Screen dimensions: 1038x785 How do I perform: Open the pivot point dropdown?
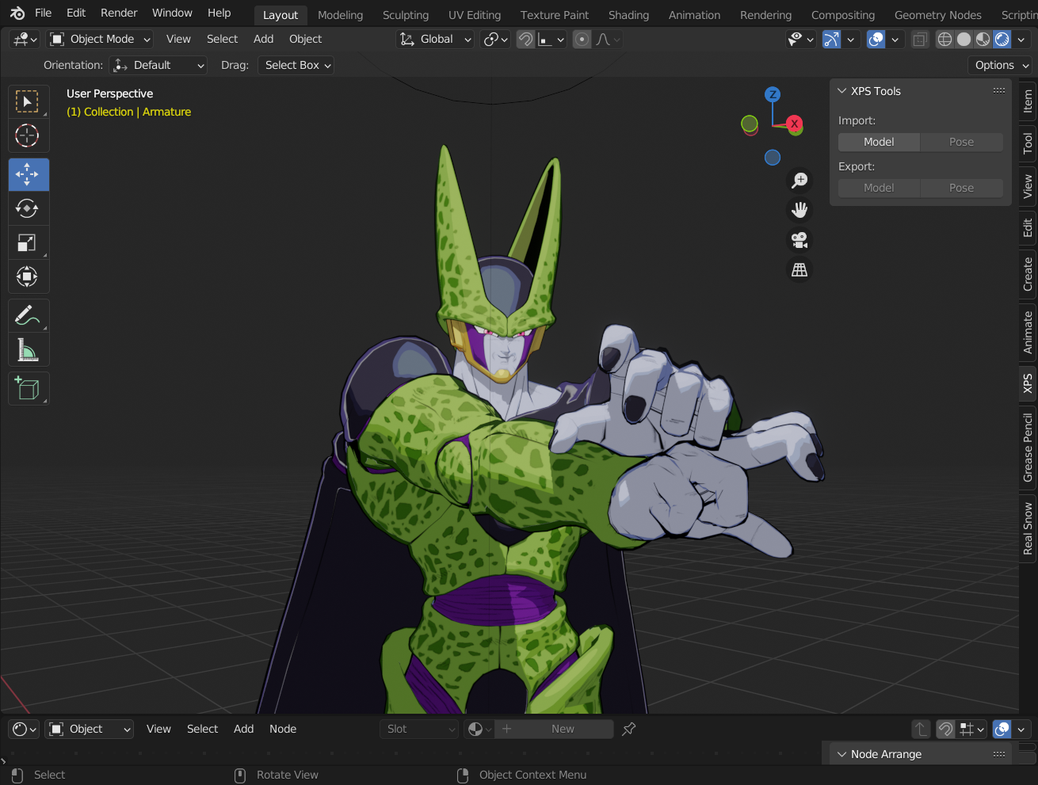point(496,39)
